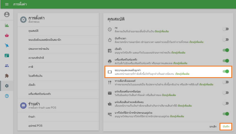Open the customers people icon
This screenshot has width=236, height=134.
(7, 65)
